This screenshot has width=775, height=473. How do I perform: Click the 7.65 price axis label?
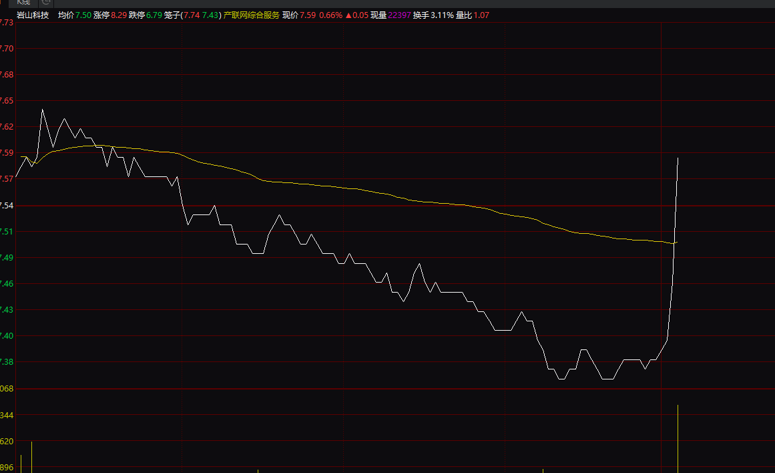pyautogui.click(x=7, y=101)
